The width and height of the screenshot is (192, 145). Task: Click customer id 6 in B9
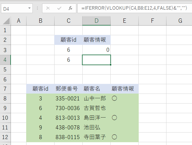(x=41, y=108)
